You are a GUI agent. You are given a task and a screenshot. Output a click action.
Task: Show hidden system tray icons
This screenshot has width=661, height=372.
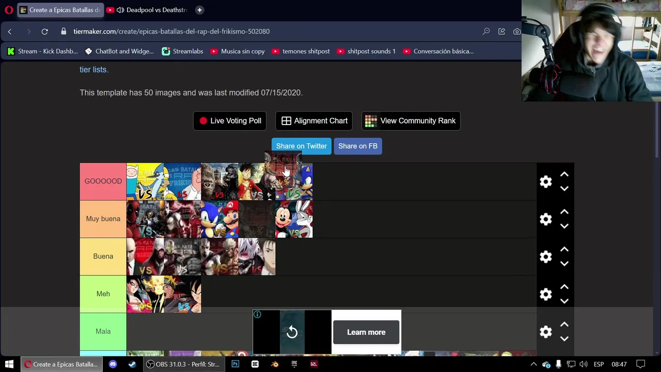[533, 364]
